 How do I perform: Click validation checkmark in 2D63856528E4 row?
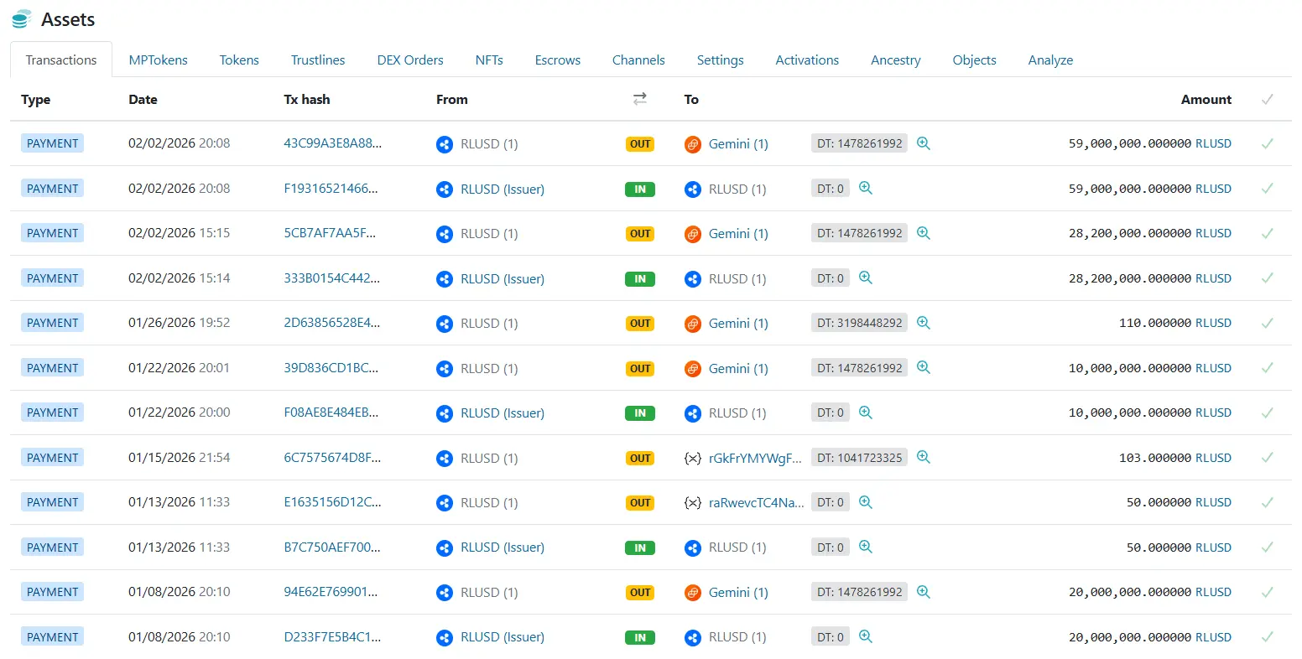pyautogui.click(x=1268, y=323)
